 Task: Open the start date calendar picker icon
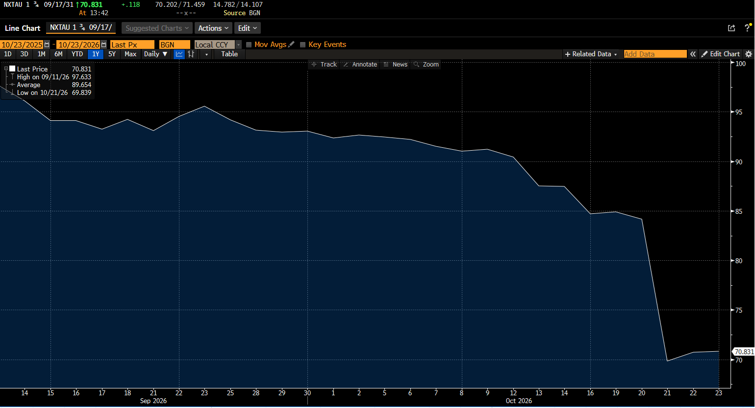pyautogui.click(x=47, y=45)
